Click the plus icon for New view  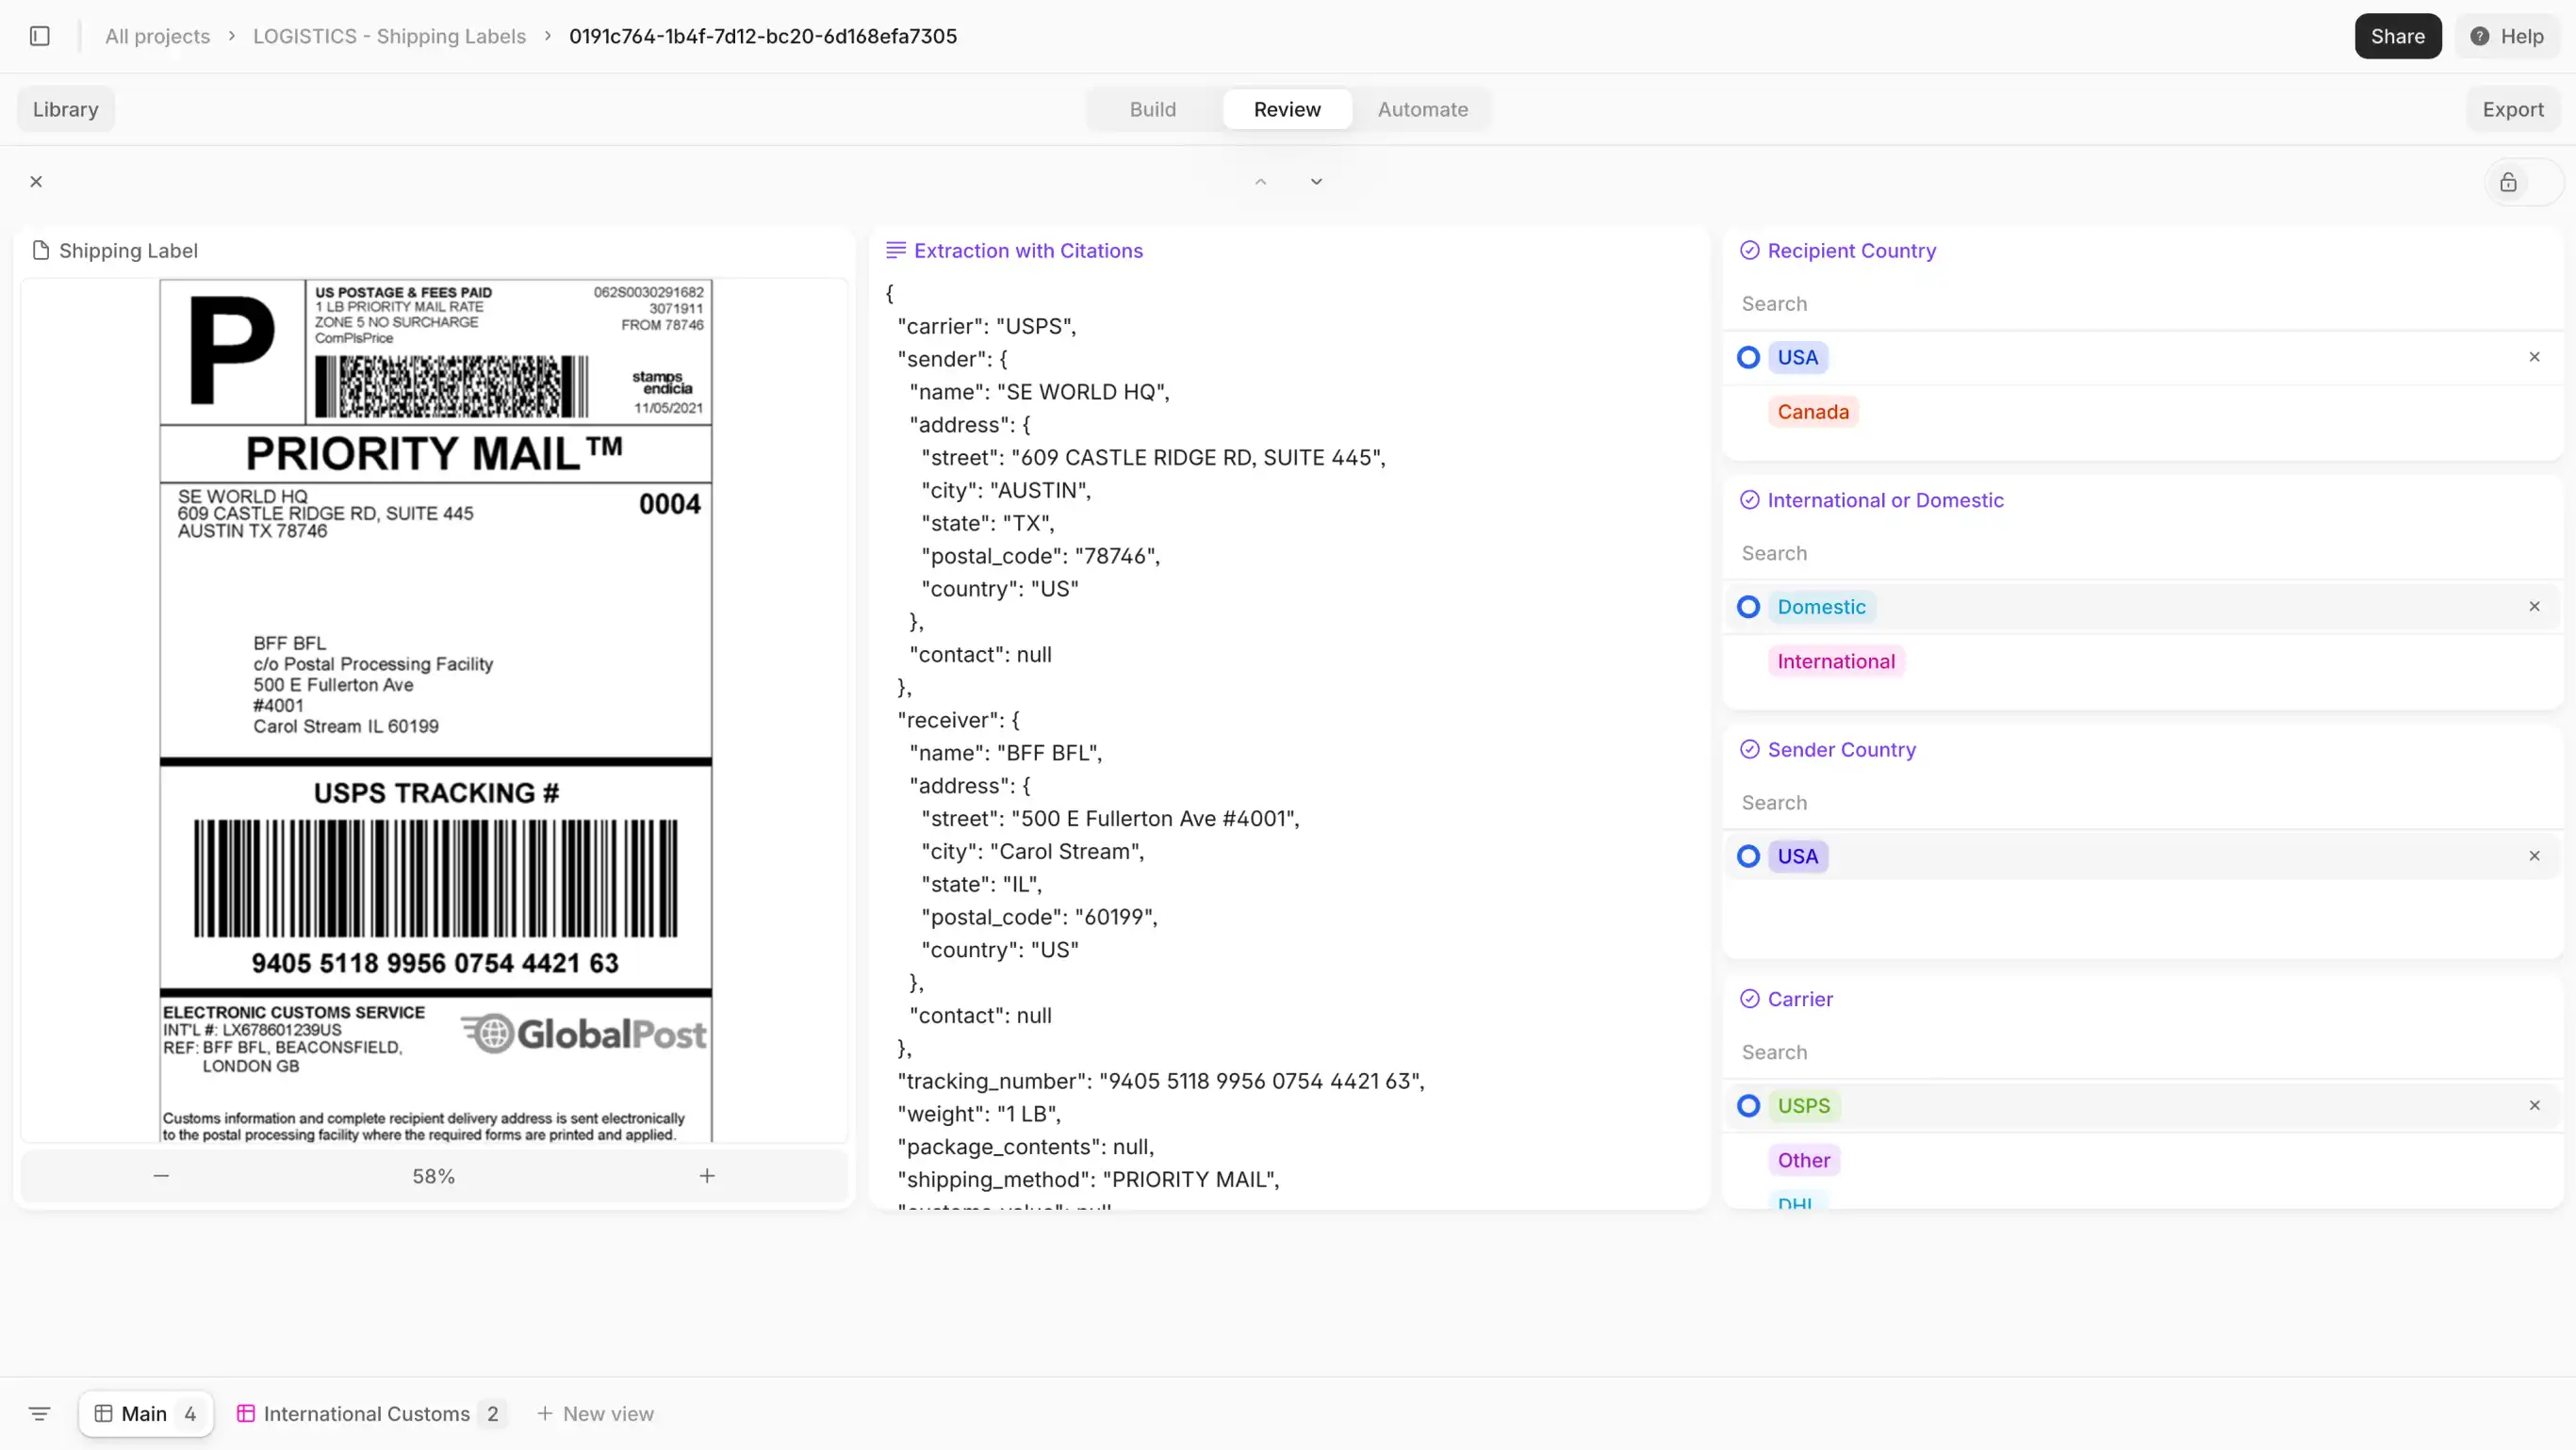pos(544,1414)
